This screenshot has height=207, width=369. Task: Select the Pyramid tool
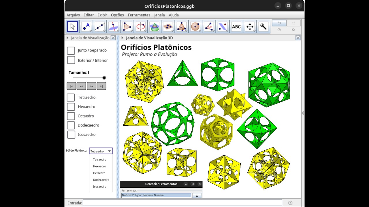[x=181, y=27]
